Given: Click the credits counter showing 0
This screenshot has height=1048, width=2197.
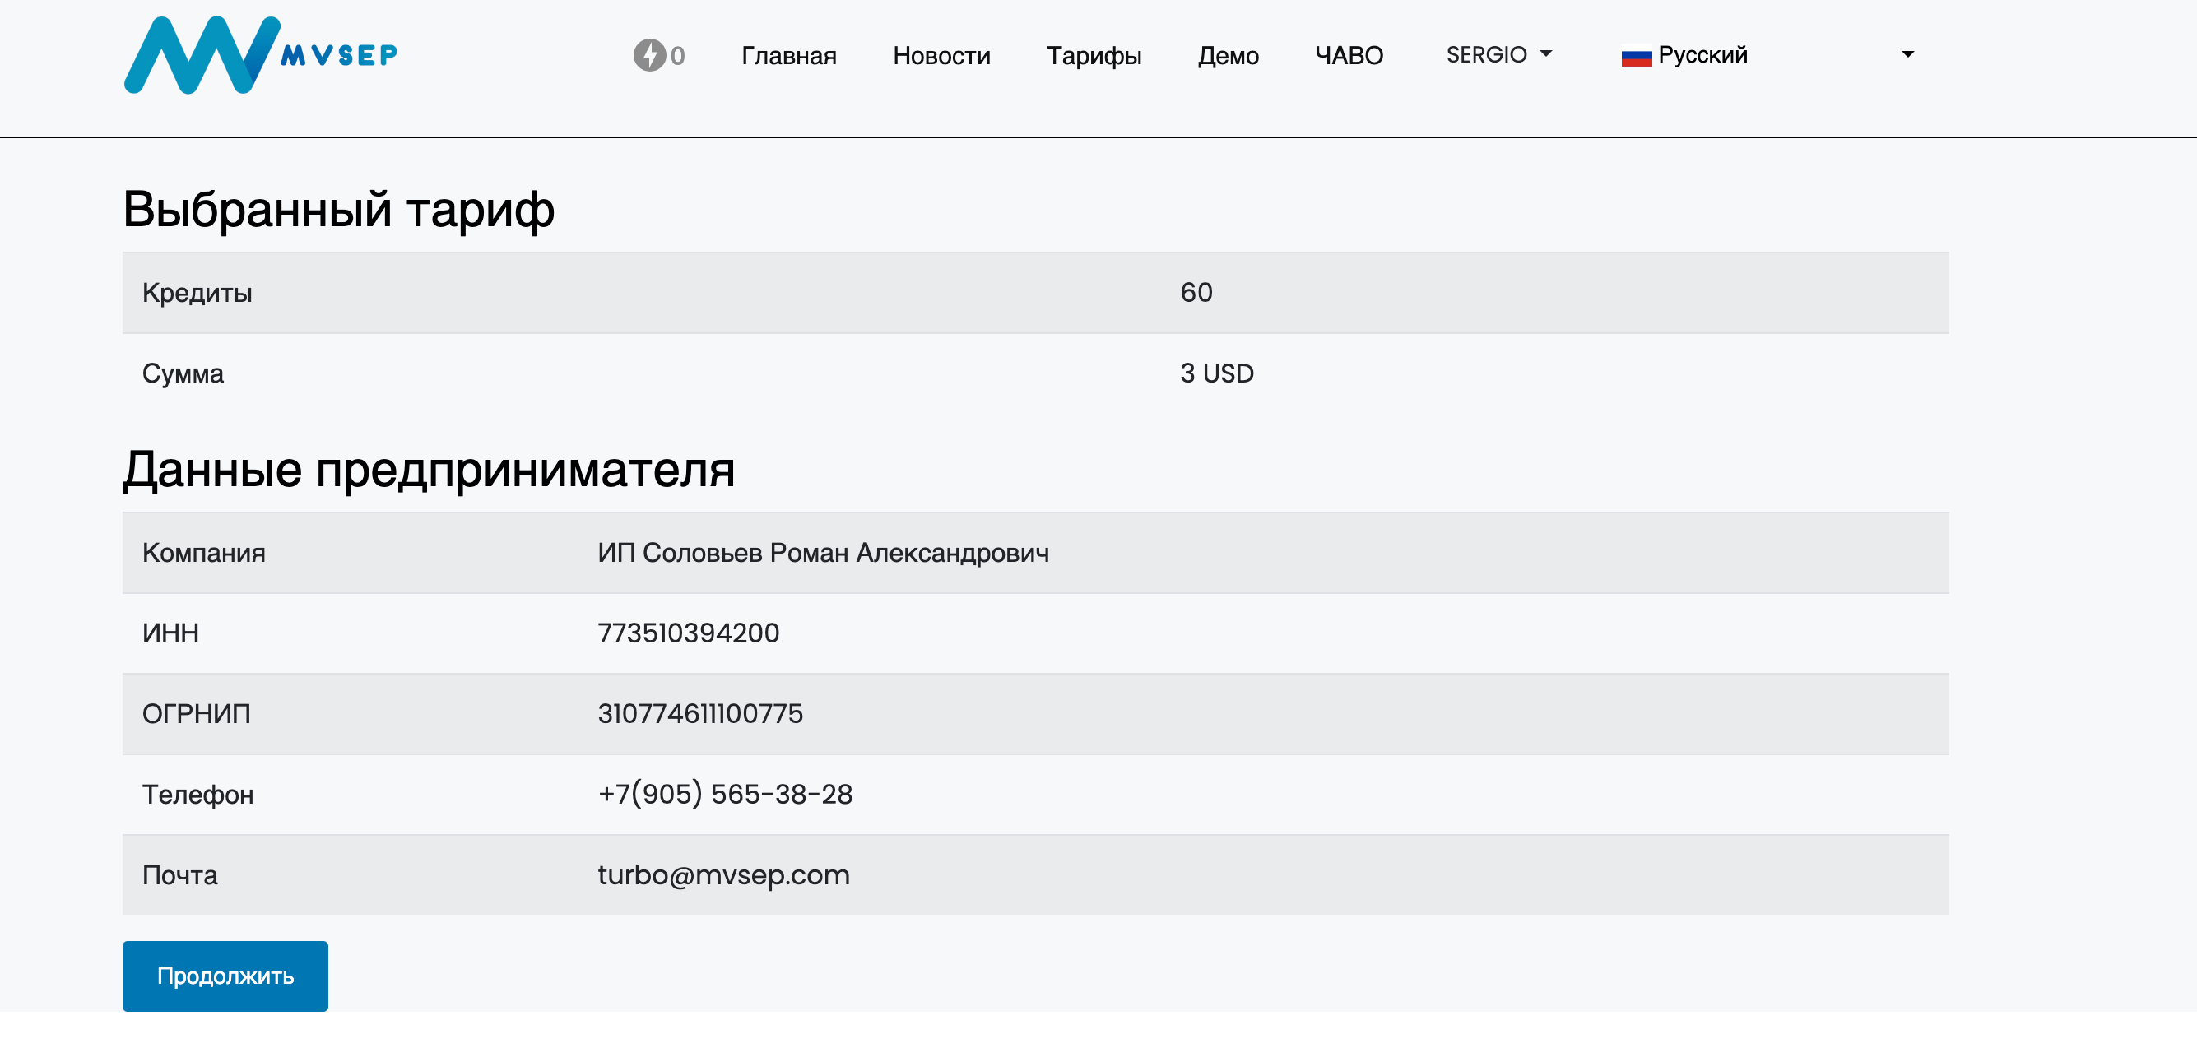Looking at the screenshot, I should [677, 56].
